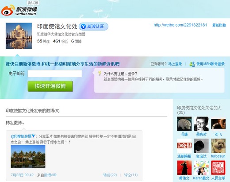Viewport: 230px width, 182px height.
Task: Open 黄伟文's avatar
Action: pyautogui.click(x=184, y=168)
